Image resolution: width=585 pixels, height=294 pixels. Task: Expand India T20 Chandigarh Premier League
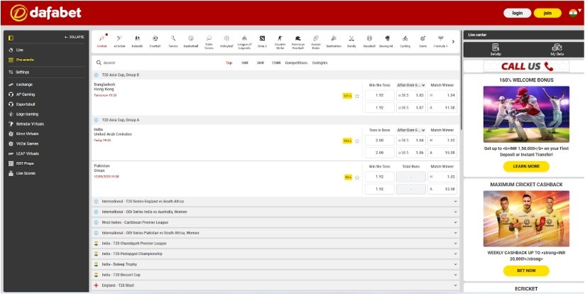(275, 244)
